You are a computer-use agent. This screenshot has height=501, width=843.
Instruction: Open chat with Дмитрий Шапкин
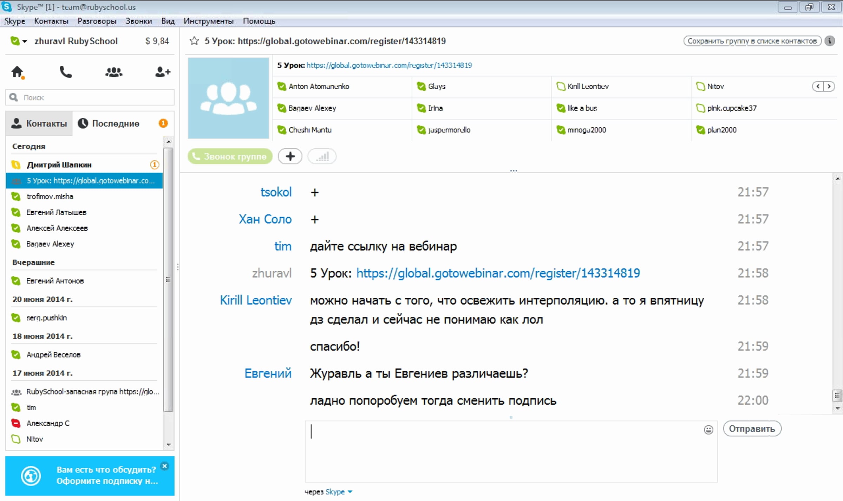(59, 165)
